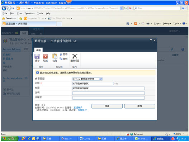Click SharePoint search icon in background page

[172, 49]
